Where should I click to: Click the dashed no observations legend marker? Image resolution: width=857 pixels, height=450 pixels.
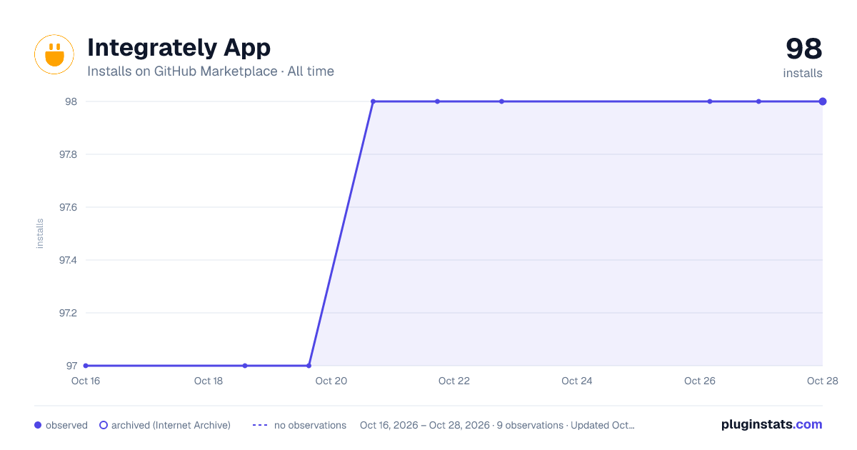click(260, 425)
